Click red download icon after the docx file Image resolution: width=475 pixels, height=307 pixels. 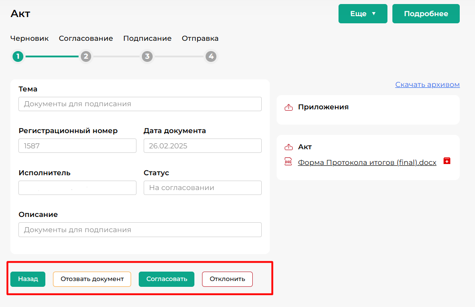pos(447,161)
